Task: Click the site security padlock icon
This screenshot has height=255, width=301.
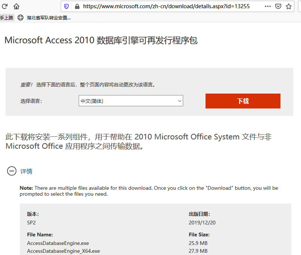Action: [x=77, y=6]
